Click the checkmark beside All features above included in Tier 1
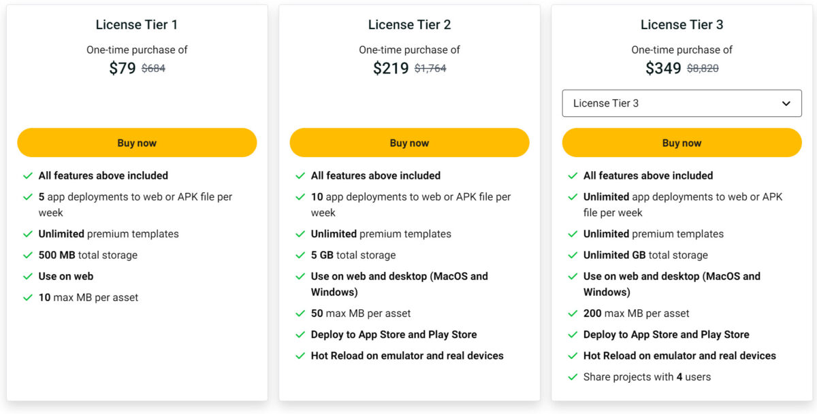Viewport: 817px width, 414px height. tap(28, 175)
